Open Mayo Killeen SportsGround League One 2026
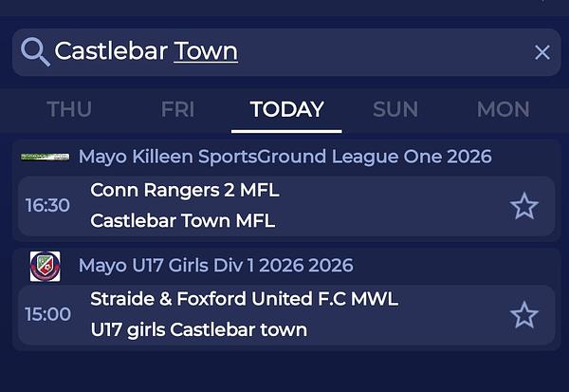The height and width of the screenshot is (392, 569). [284, 157]
